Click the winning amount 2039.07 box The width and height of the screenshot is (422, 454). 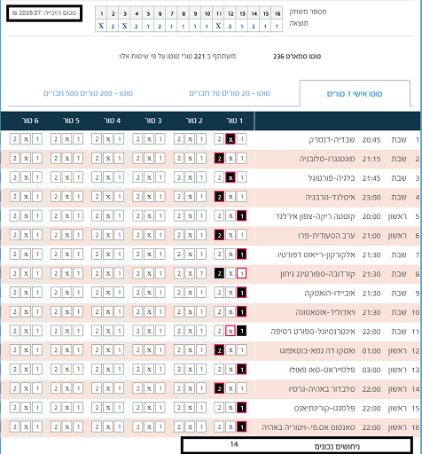[44, 13]
